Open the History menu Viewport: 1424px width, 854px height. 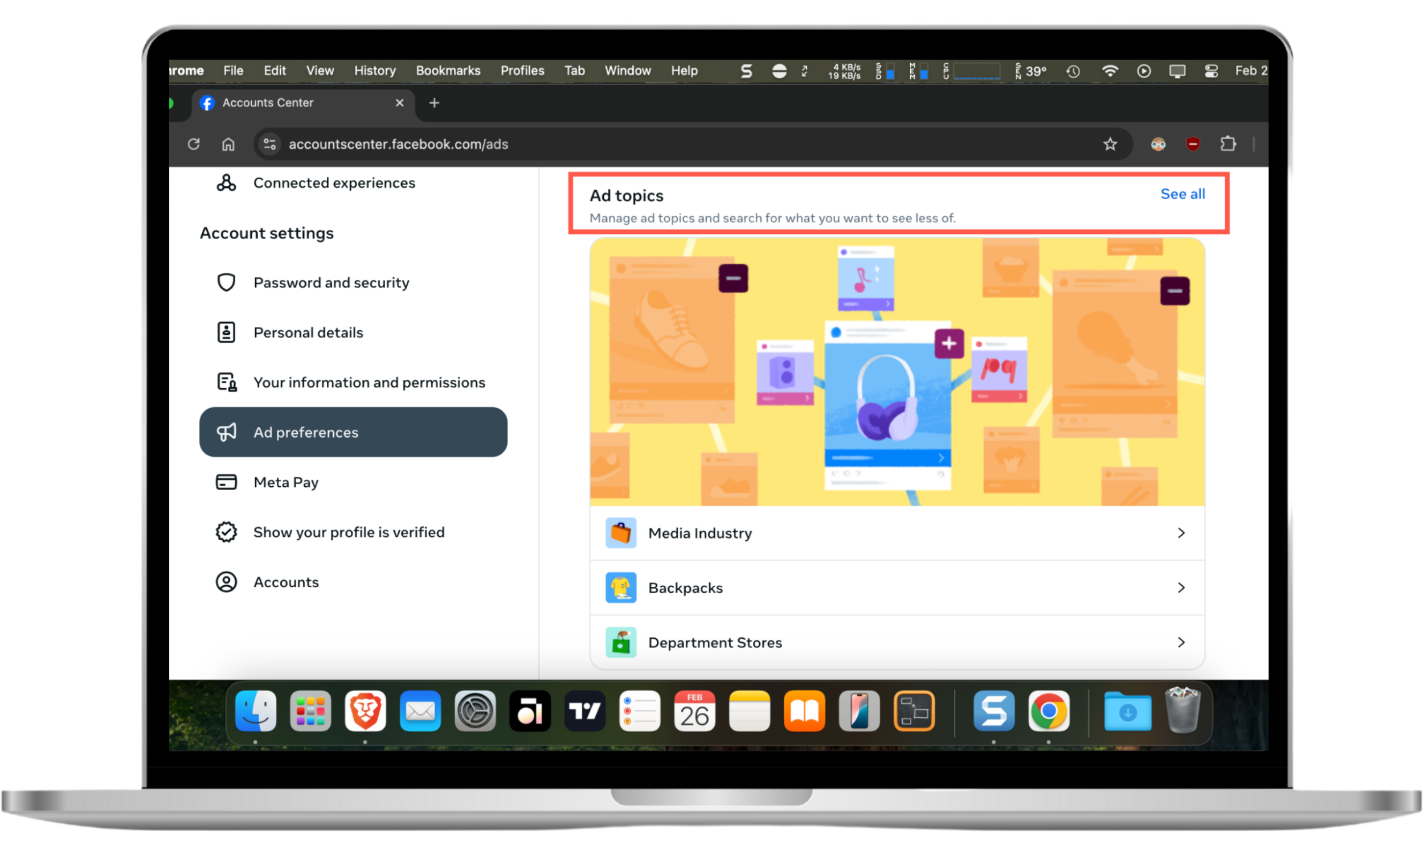375,71
